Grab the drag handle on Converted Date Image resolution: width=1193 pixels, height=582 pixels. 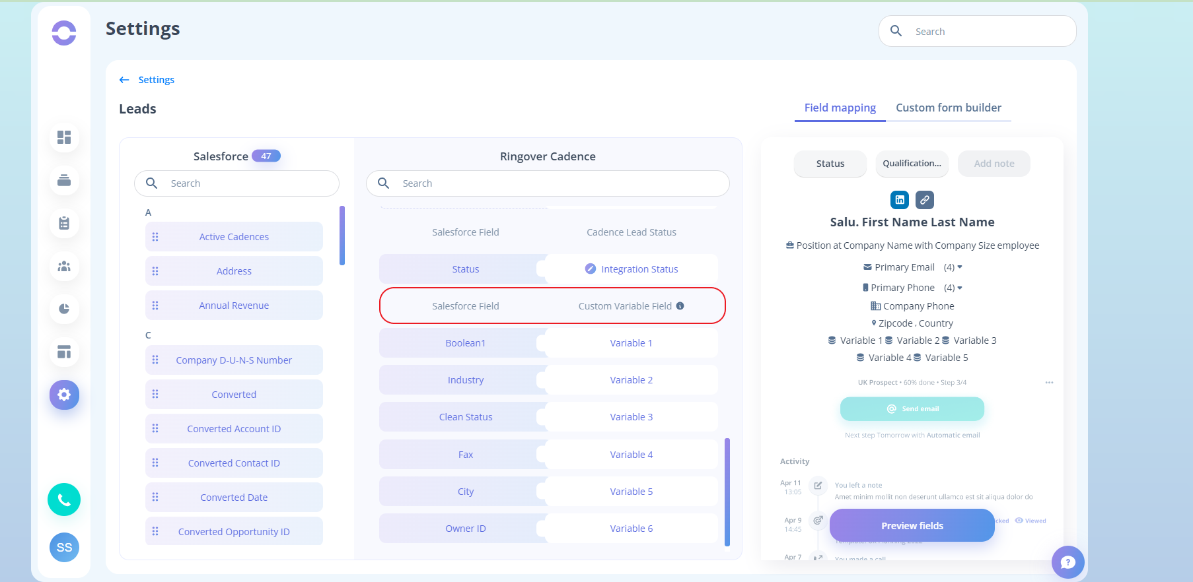pyautogui.click(x=155, y=497)
